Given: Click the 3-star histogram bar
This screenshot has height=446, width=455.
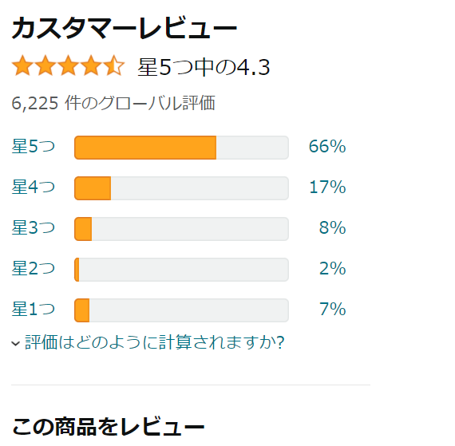Looking at the screenshot, I should (182, 229).
